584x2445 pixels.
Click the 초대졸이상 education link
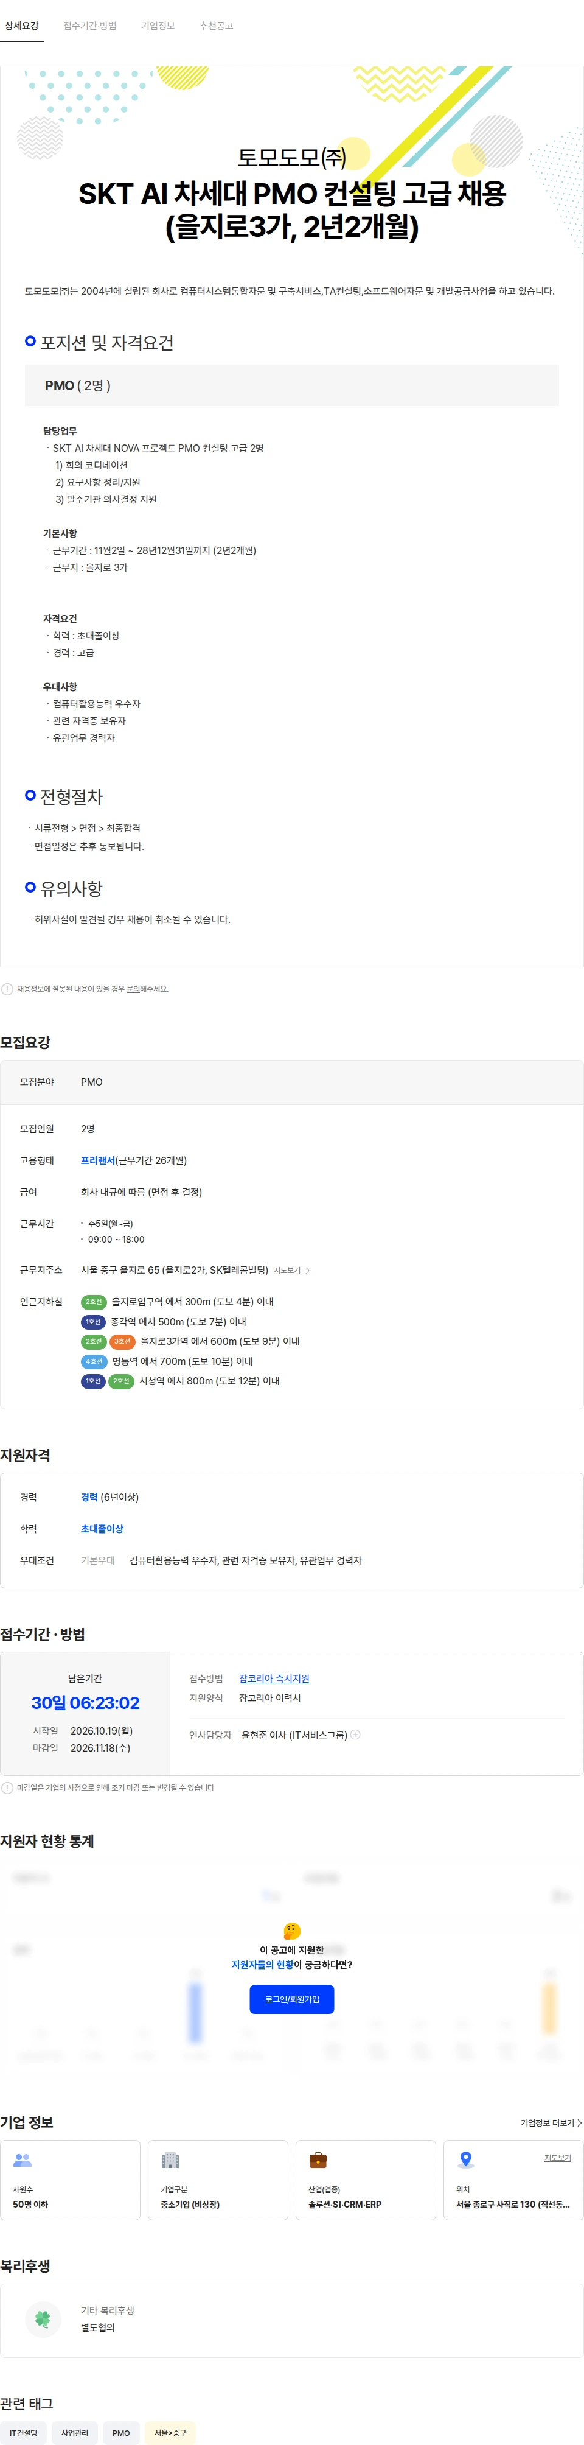tap(102, 1529)
